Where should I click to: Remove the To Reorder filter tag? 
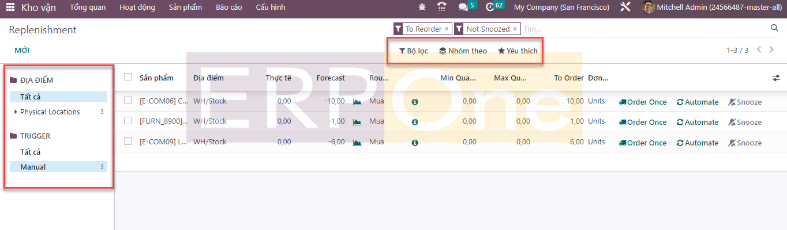(x=447, y=29)
